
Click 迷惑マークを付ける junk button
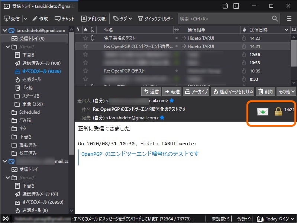point(233,92)
